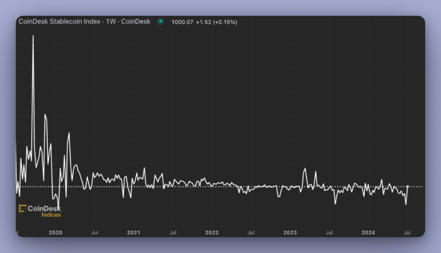Select the 2022 label on time axis
The width and height of the screenshot is (441, 253).
[212, 233]
